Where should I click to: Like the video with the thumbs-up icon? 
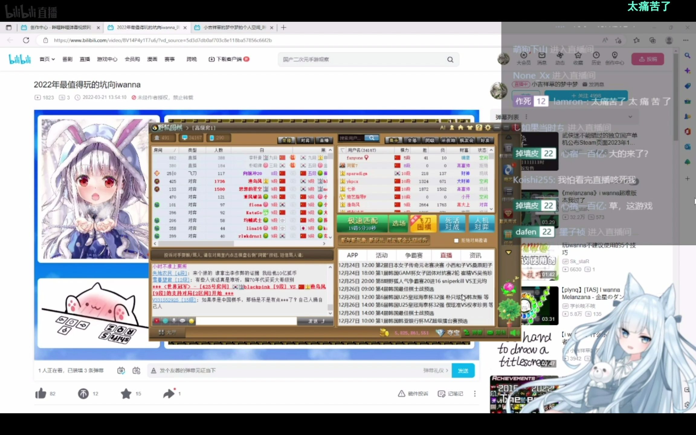click(x=40, y=394)
